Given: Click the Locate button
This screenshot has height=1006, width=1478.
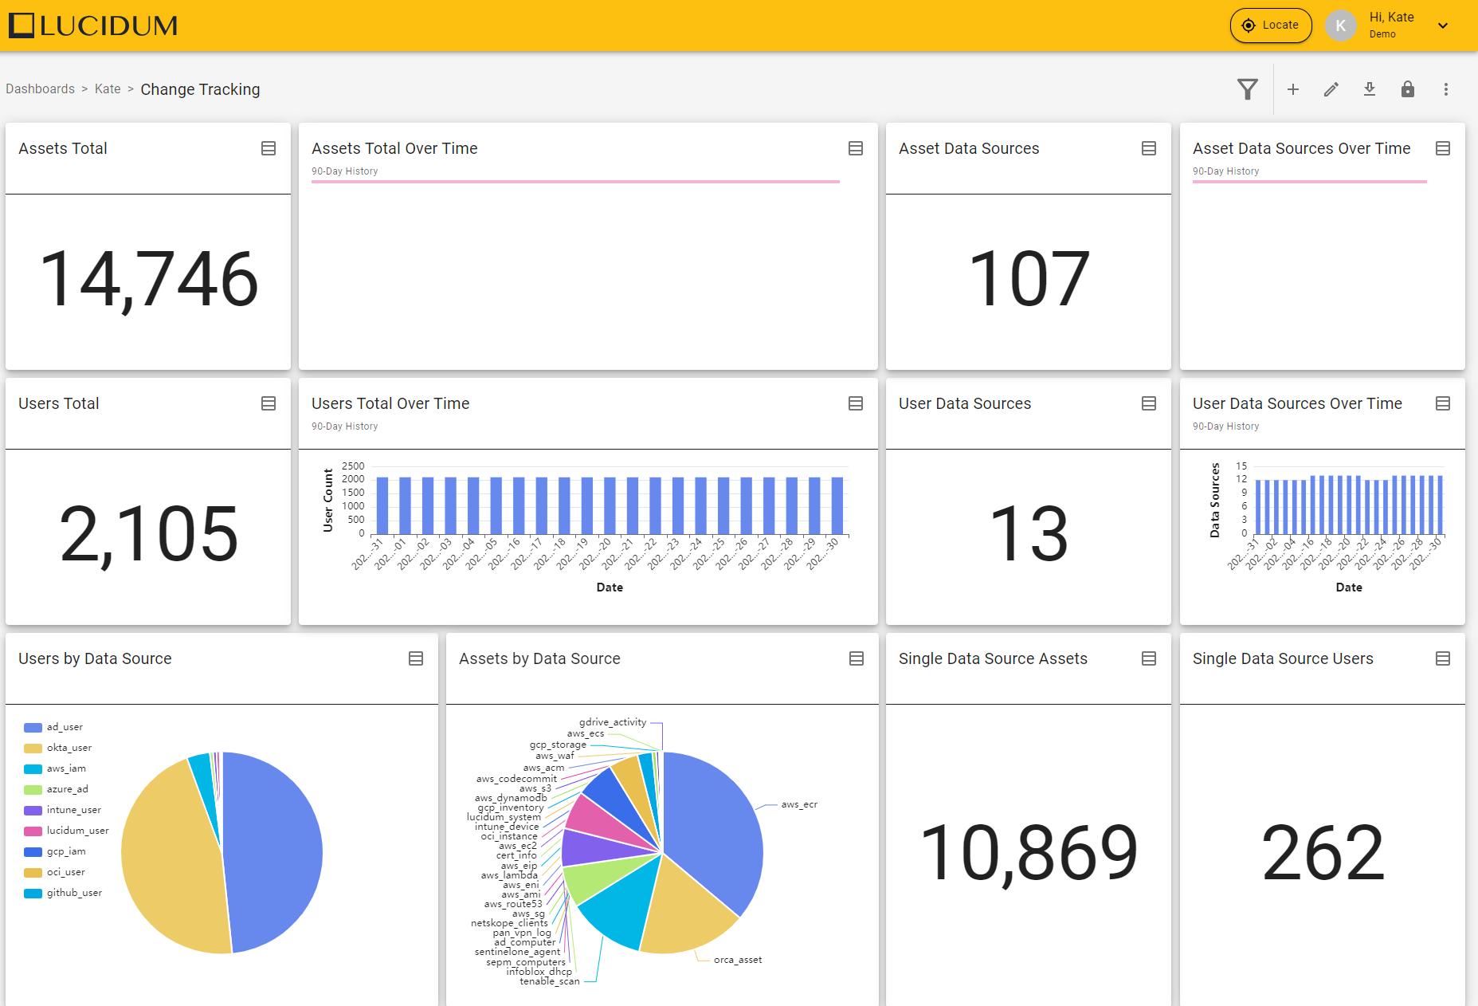Looking at the screenshot, I should tap(1271, 26).
